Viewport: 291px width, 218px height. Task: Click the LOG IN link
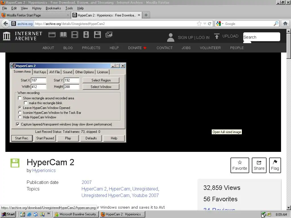click(x=203, y=37)
